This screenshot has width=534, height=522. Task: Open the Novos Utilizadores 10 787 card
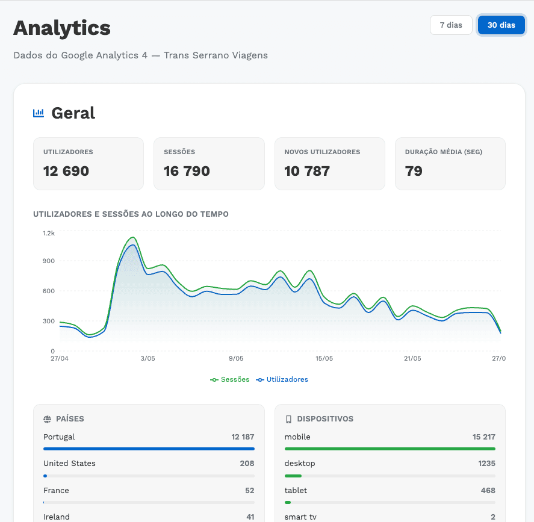pos(330,164)
